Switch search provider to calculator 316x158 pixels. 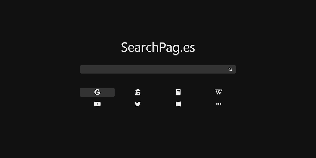point(178,92)
